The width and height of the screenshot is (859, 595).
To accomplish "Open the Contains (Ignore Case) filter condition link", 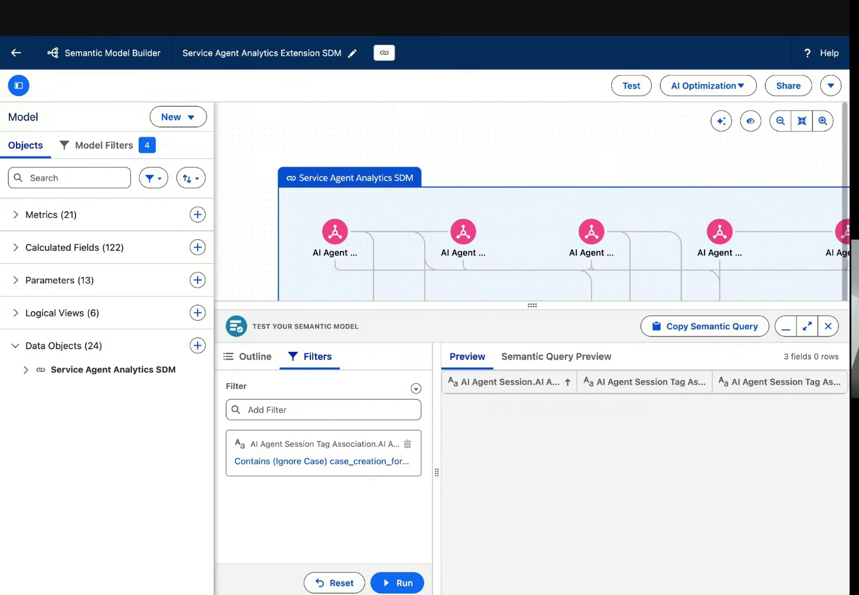I will click(x=322, y=461).
